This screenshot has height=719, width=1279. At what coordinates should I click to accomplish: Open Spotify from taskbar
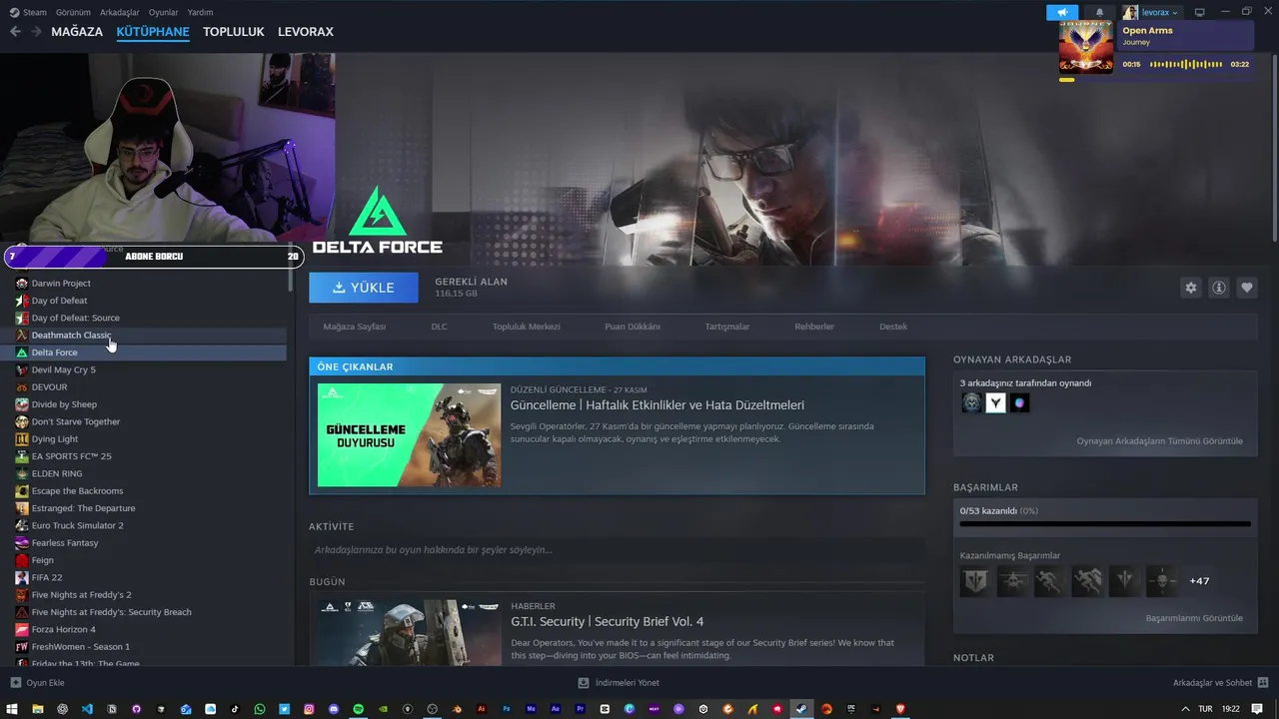click(x=359, y=709)
